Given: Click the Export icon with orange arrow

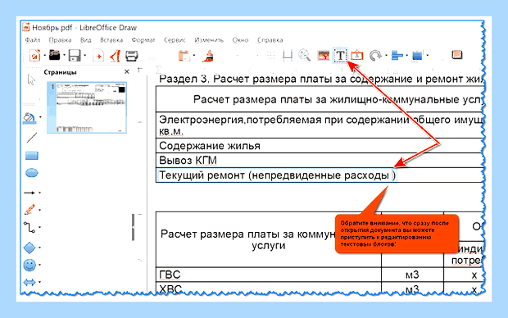Looking at the screenshot, I should click(98, 56).
